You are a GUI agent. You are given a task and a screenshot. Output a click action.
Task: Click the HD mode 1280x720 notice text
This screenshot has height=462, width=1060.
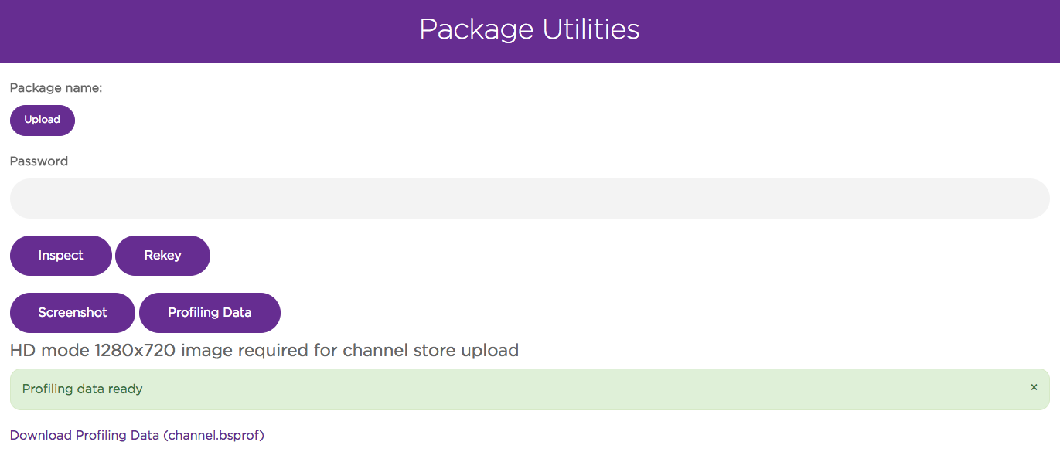point(264,351)
